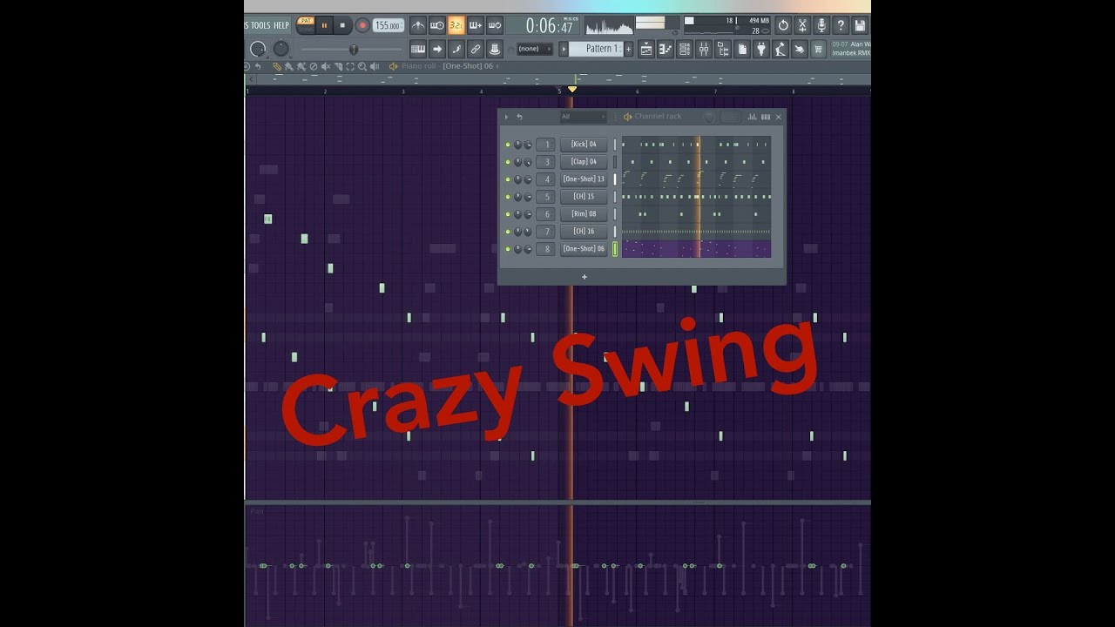Toggle loop recording icon
The image size is (1115, 627).
click(495, 25)
